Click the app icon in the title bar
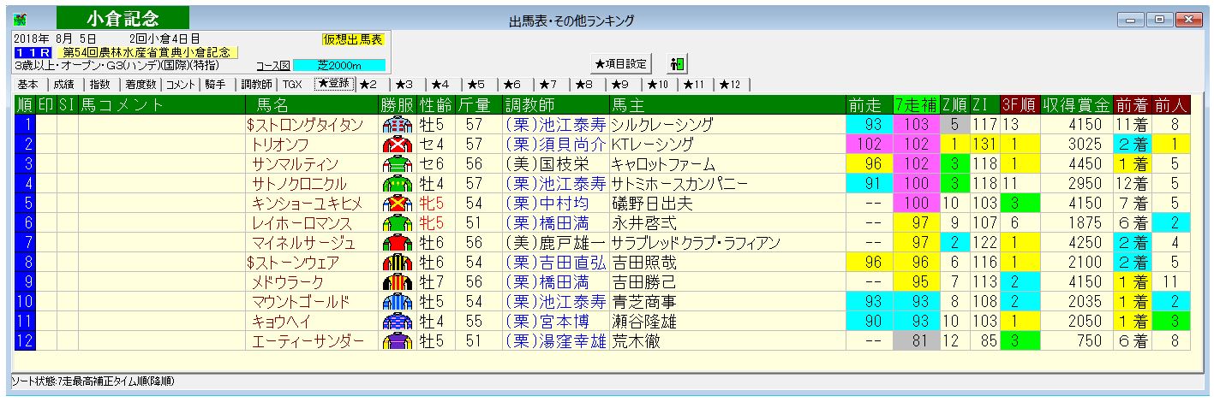 click(19, 19)
